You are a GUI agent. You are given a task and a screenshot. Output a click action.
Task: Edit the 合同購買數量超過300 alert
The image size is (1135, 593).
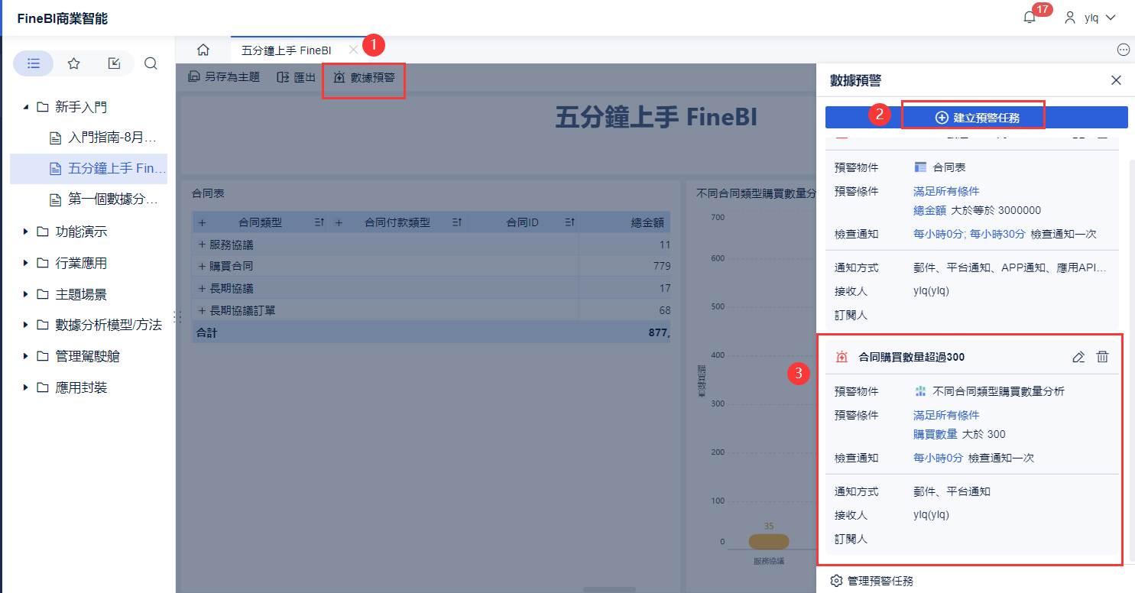tap(1078, 357)
